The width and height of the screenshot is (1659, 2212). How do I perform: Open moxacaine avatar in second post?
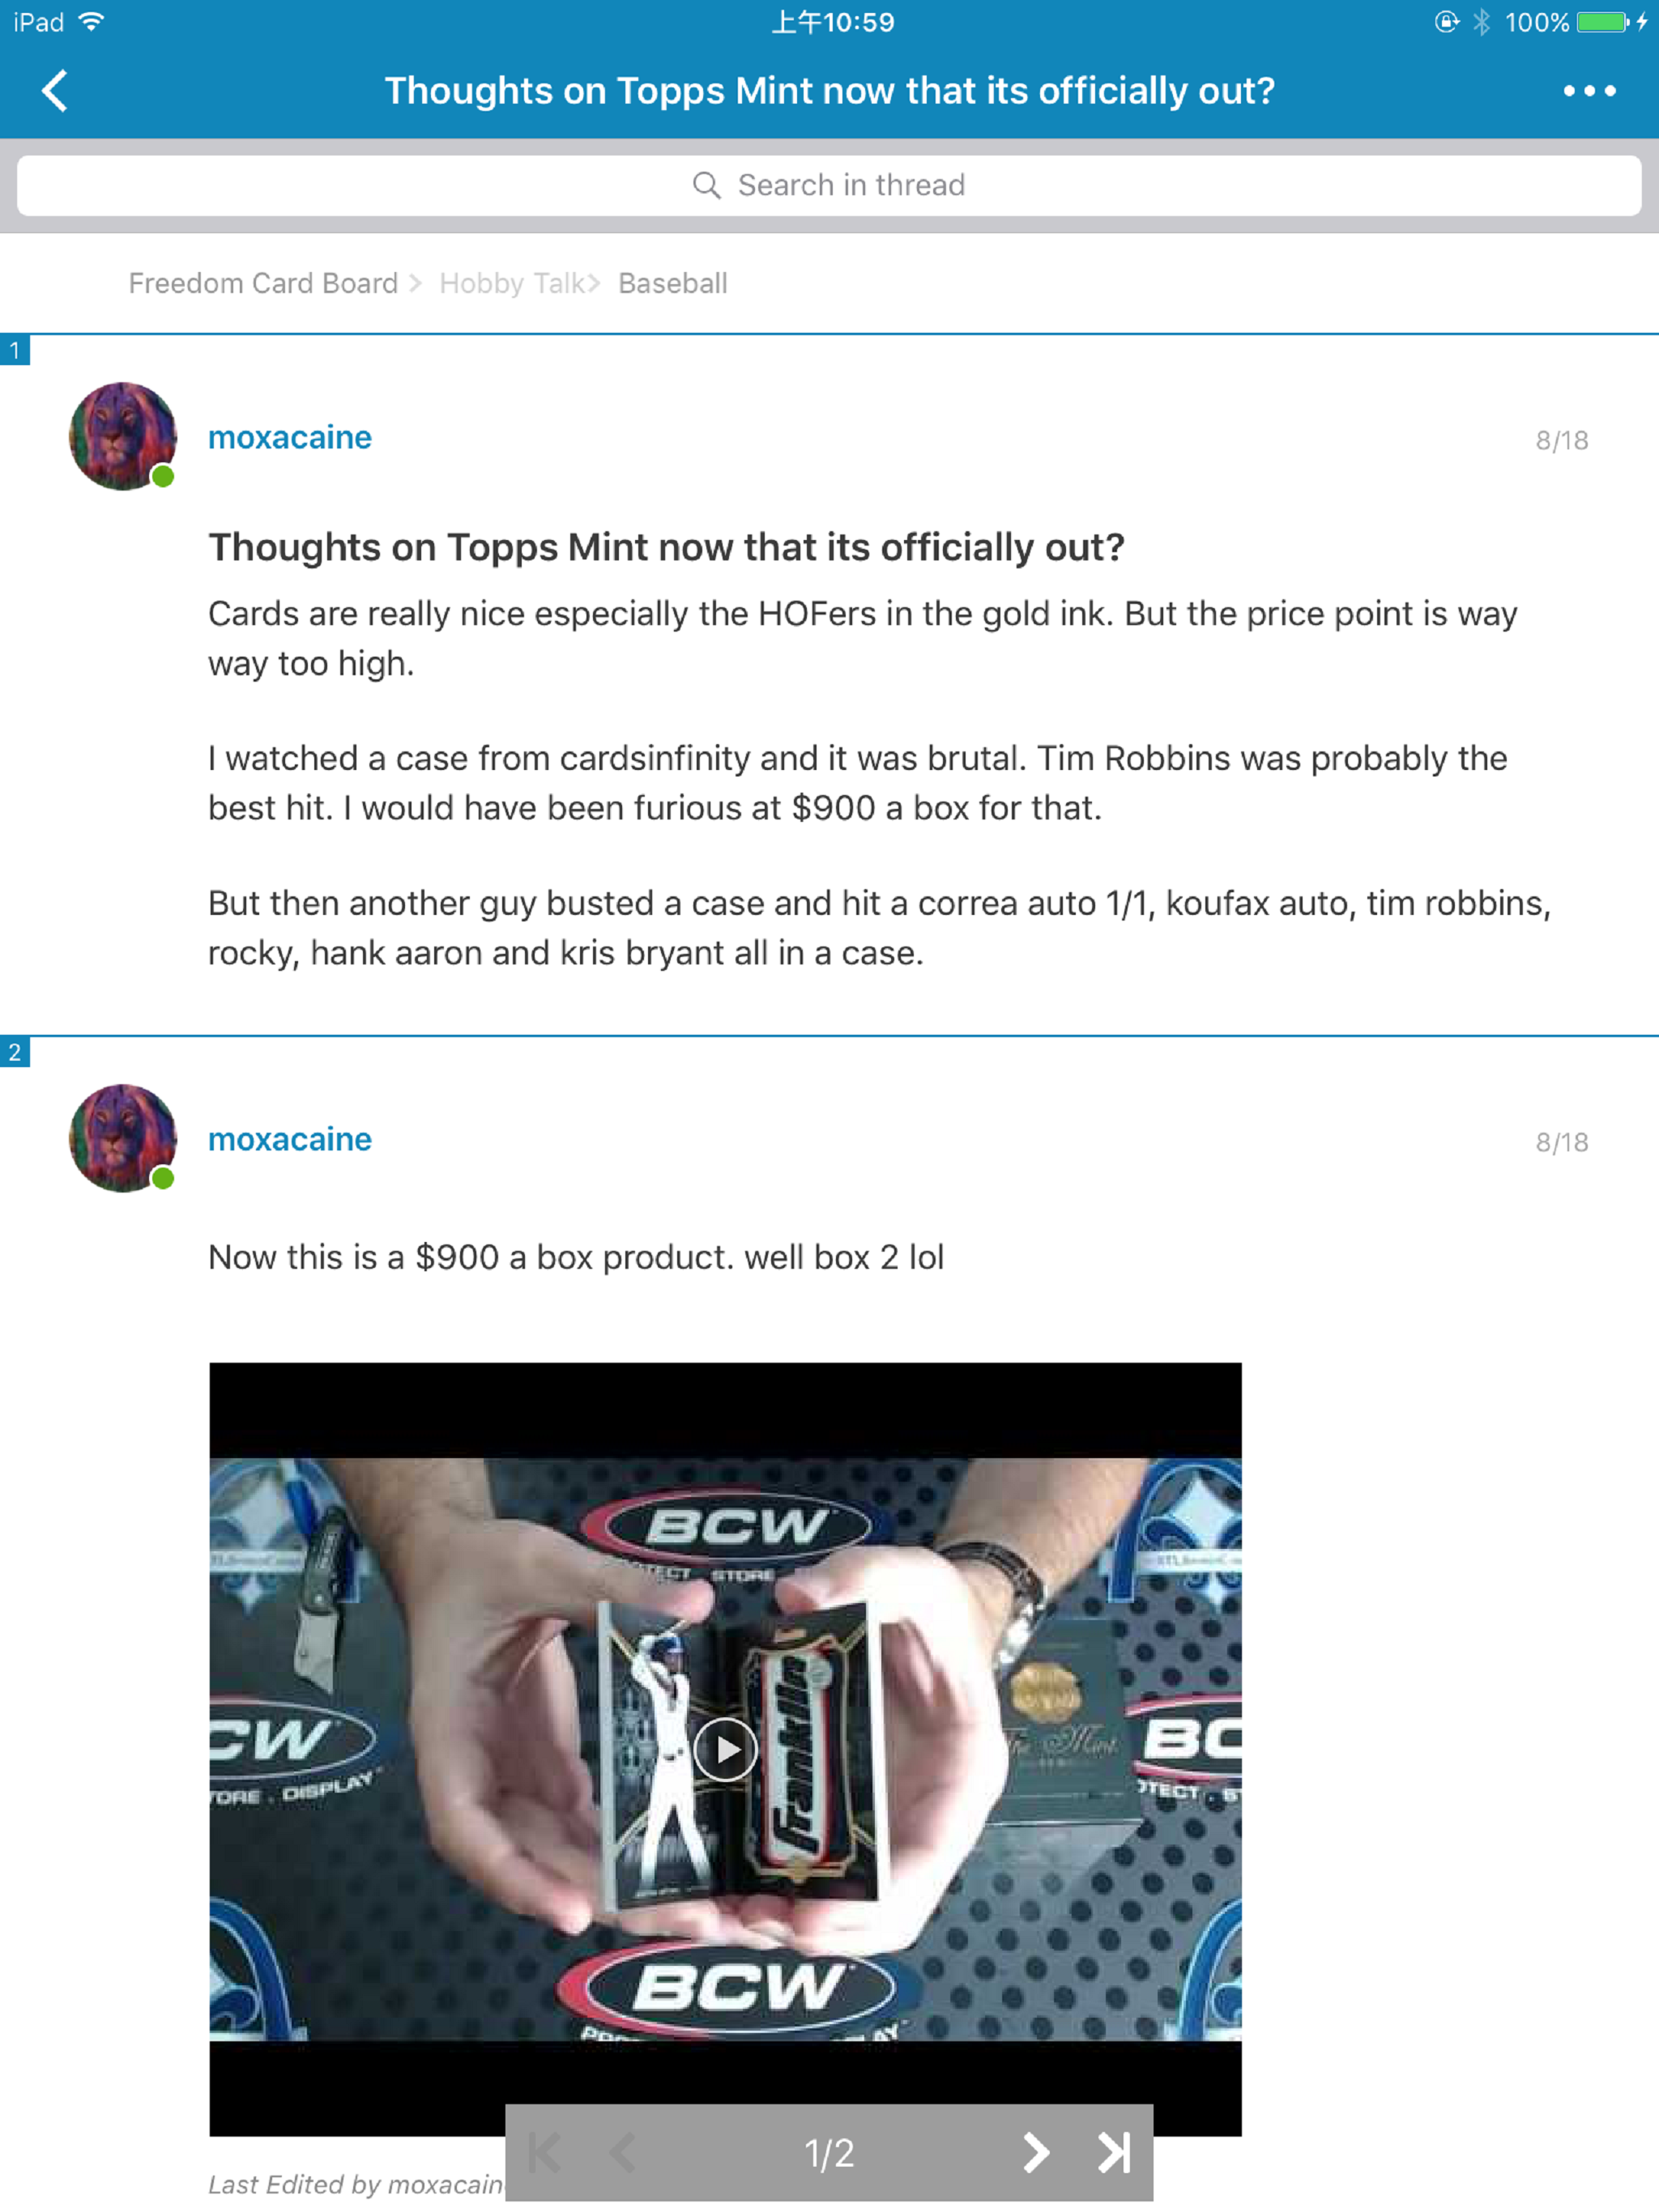122,1138
